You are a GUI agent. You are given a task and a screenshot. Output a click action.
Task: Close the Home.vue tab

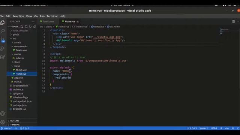click(78, 22)
